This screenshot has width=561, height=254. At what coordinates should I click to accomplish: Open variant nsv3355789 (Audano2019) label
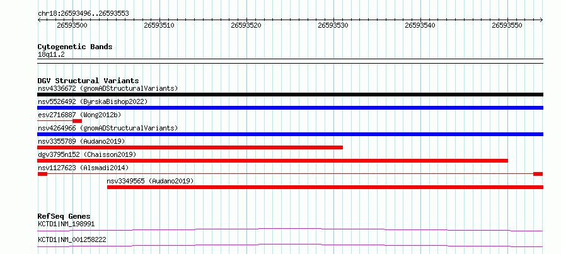pos(81,141)
